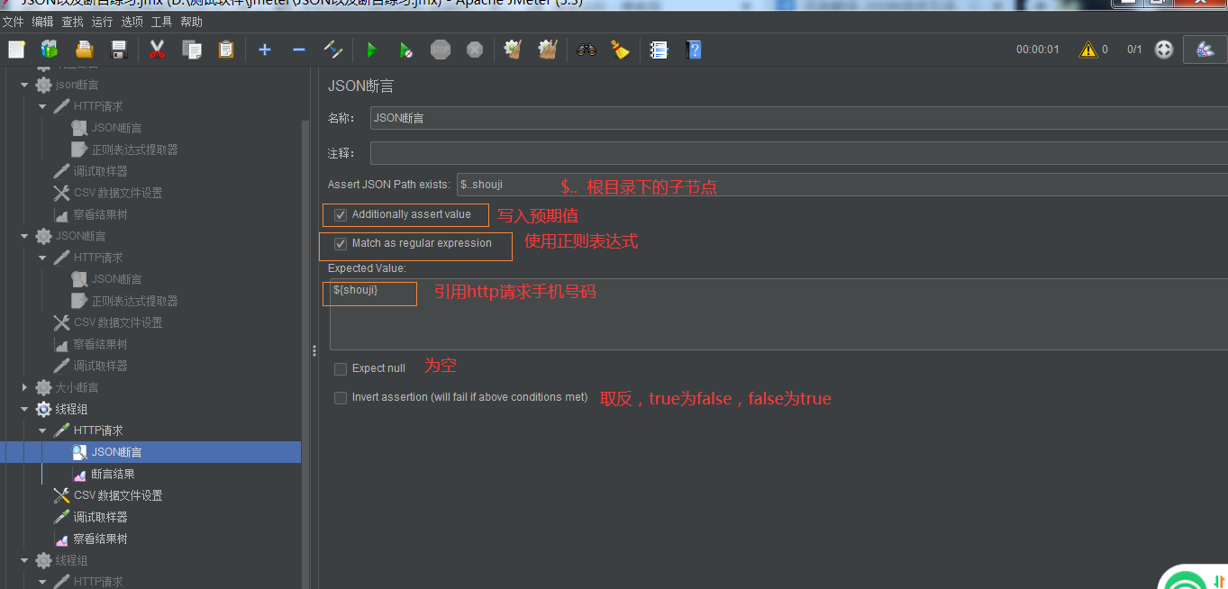Open the log viewer icon at toolbar's right end
Viewport: 1228px width, 589px height.
(1205, 50)
